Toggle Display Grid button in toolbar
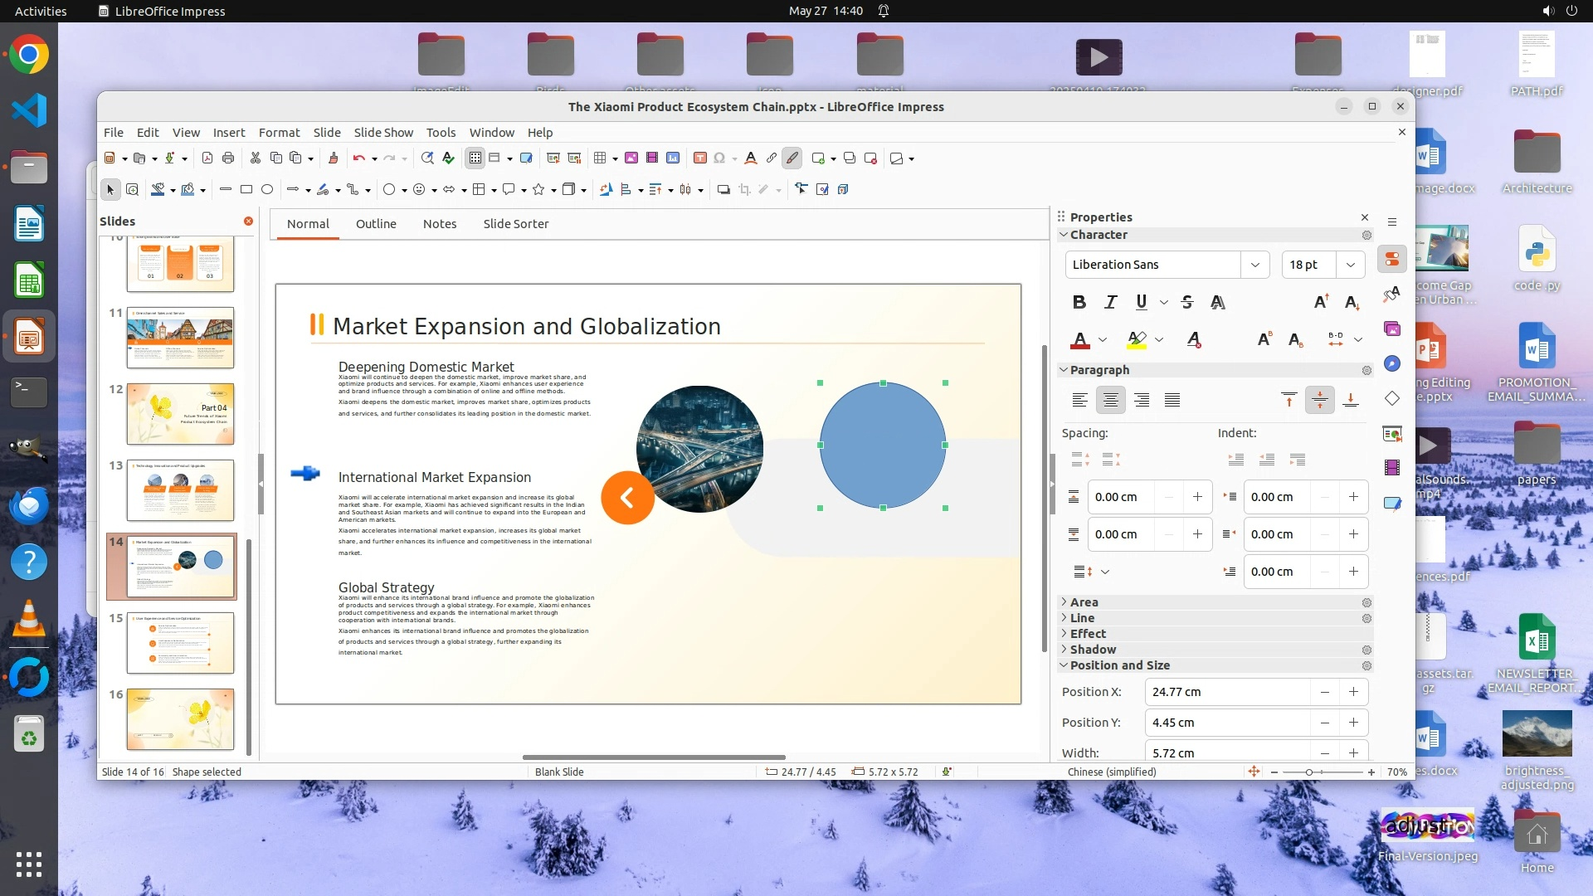 [x=475, y=158]
